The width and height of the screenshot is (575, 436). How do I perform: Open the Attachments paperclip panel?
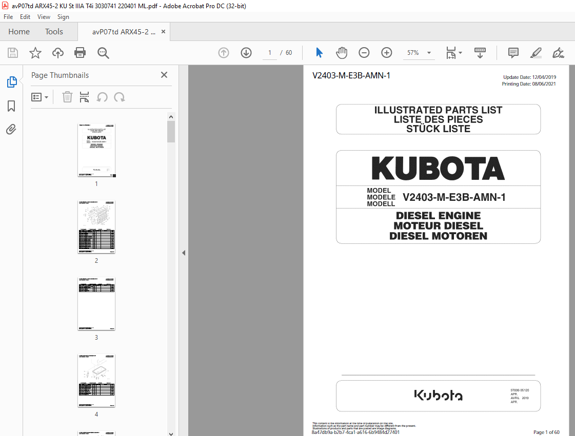click(x=11, y=129)
